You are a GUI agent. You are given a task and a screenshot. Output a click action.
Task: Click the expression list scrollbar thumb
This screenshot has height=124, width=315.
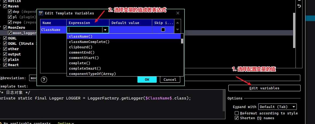[x=182, y=41]
